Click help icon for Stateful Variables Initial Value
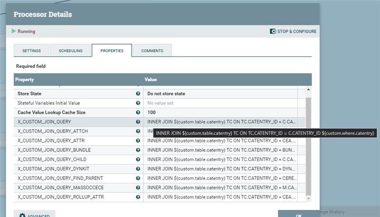 coord(138,103)
